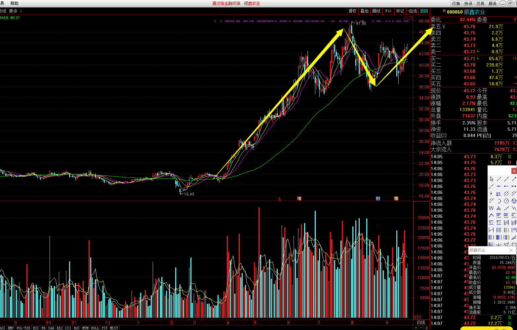
Task: Select the circle drawing tool
Action: coord(506,201)
